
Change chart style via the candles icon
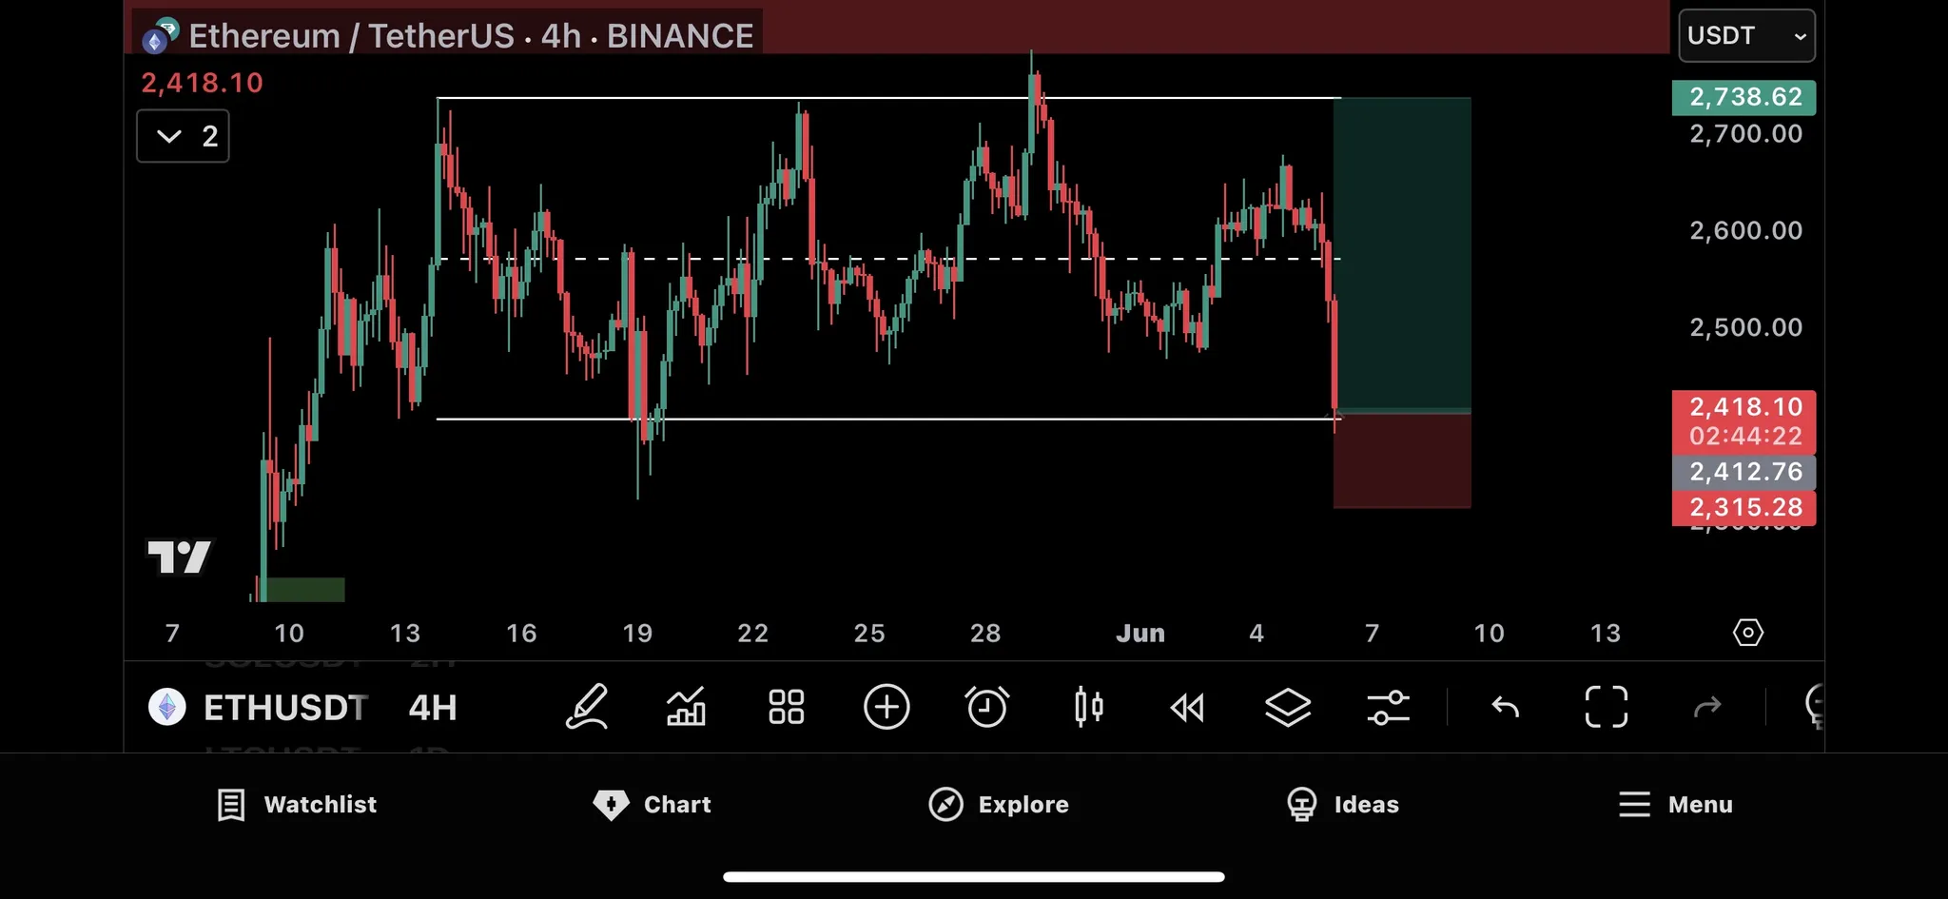pos(1088,707)
